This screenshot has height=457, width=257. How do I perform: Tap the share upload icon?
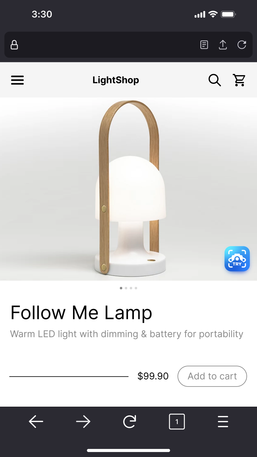[223, 45]
